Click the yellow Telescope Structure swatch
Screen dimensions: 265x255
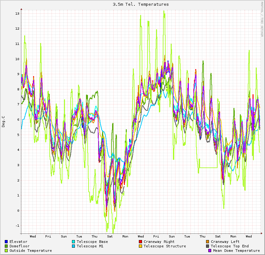[x=140, y=246]
